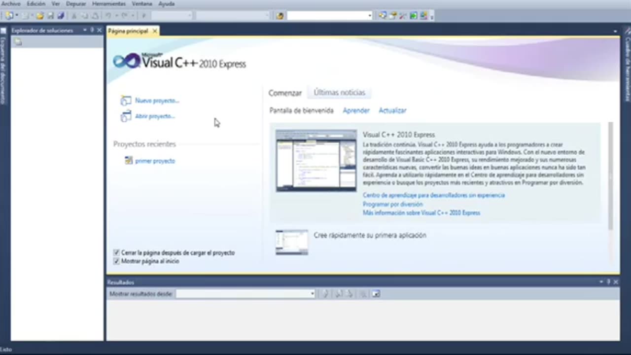This screenshot has width=631, height=355.
Task: Click 'Cree rápidamente su primera aplicación' thumbnail
Action: [292, 243]
